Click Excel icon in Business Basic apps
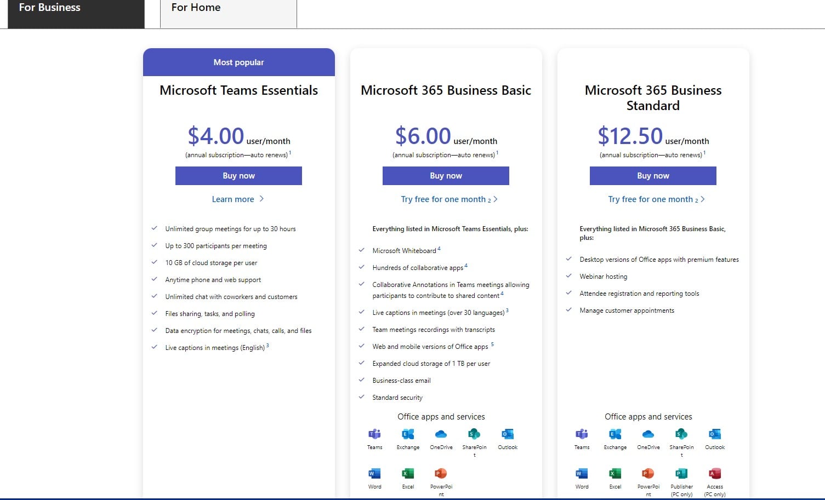 tap(408, 473)
